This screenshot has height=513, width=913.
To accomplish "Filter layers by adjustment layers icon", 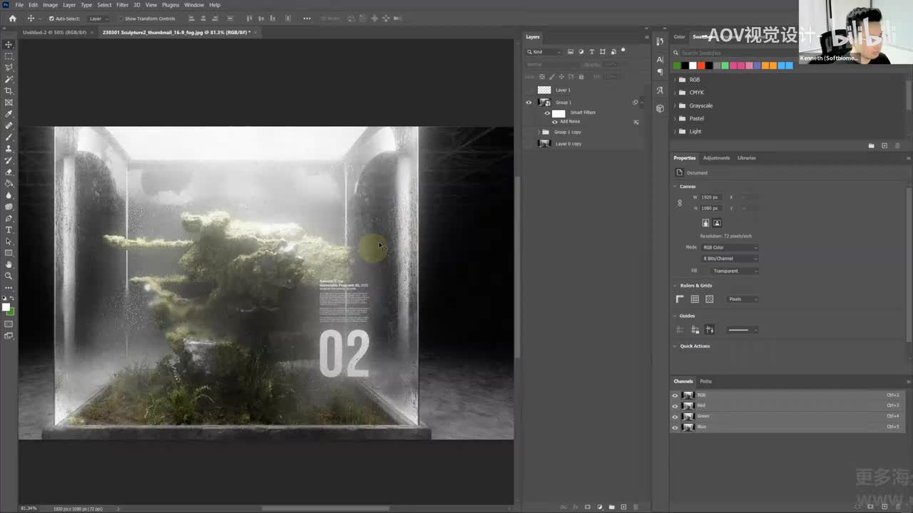I will (581, 51).
